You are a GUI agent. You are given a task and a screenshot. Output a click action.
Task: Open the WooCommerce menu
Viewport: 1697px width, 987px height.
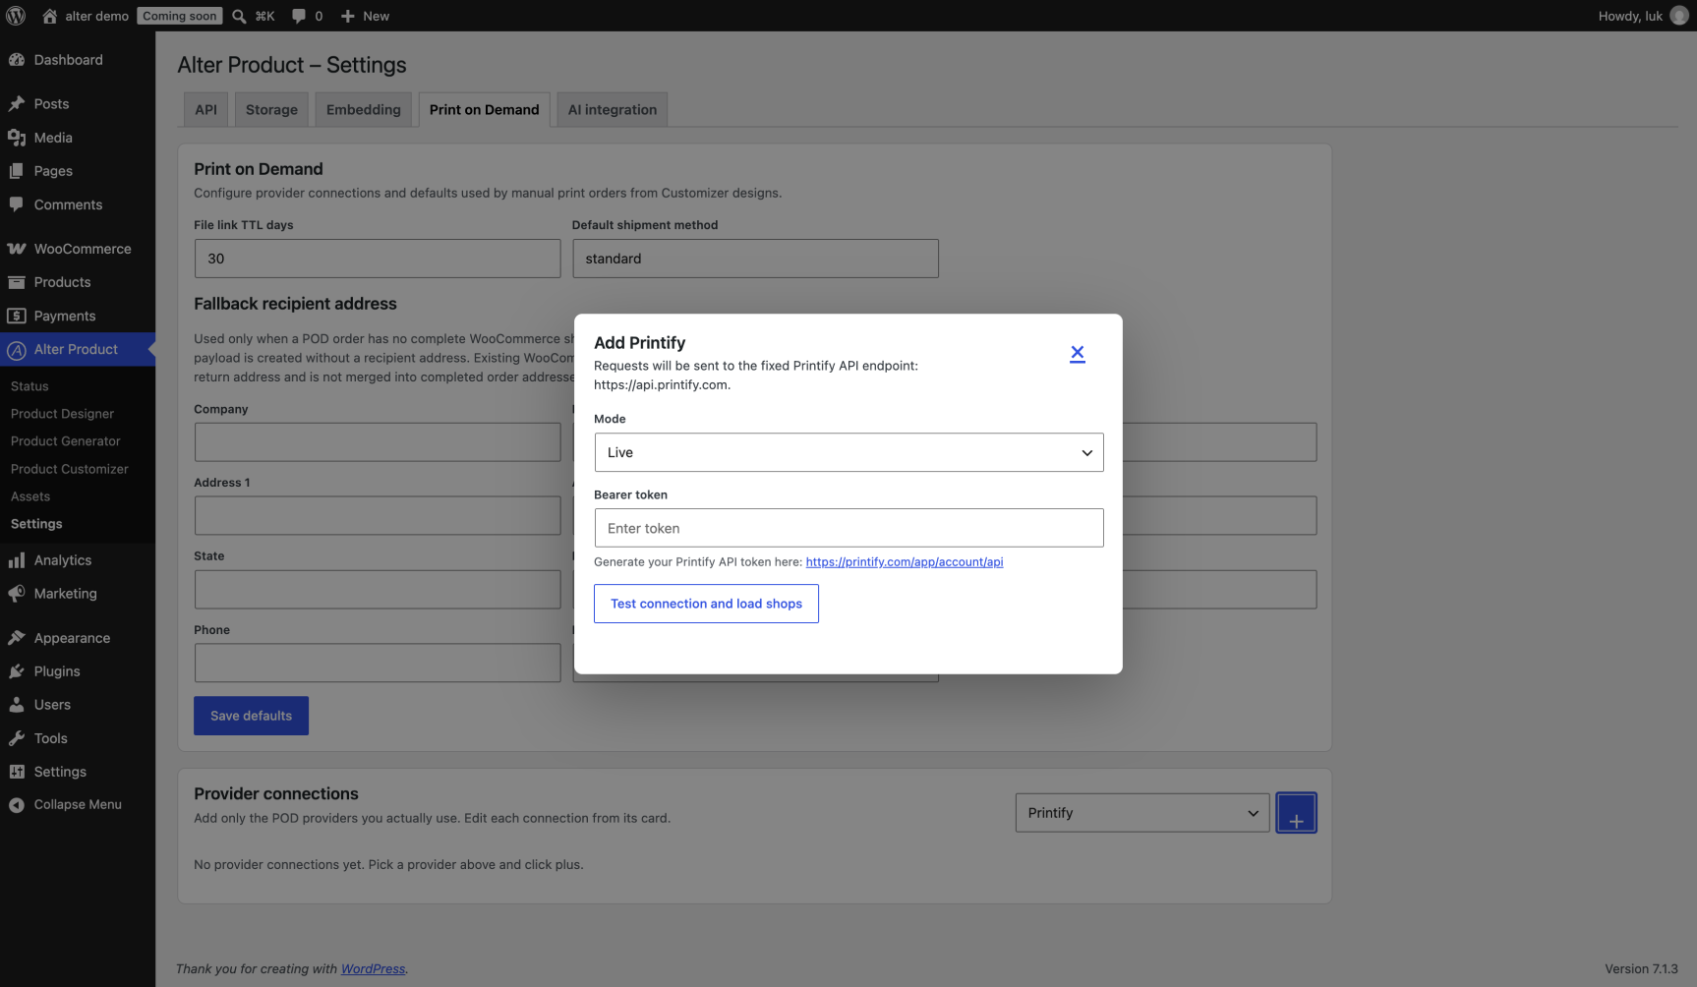pos(78,249)
